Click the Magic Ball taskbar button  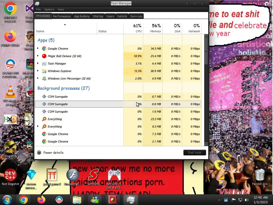pyautogui.click(x=113, y=200)
